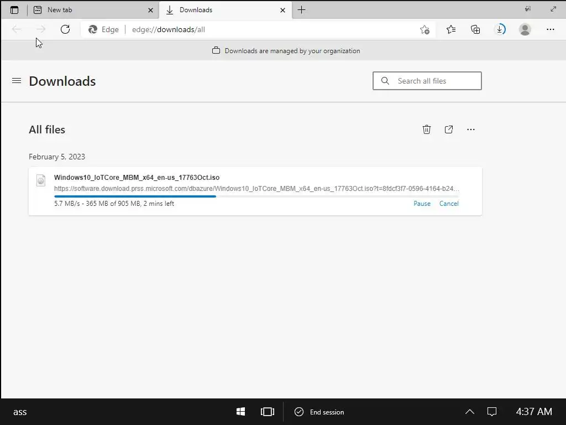The height and width of the screenshot is (425, 566).
Task: Select the Downloads tab
Action: pyautogui.click(x=225, y=10)
